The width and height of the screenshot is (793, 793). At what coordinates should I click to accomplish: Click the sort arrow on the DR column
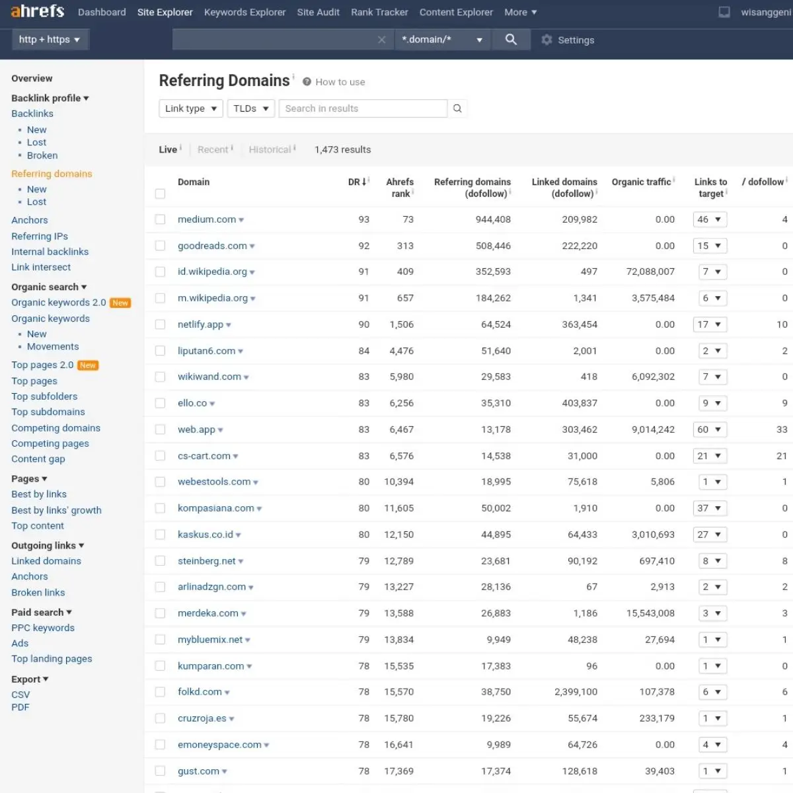[364, 181]
